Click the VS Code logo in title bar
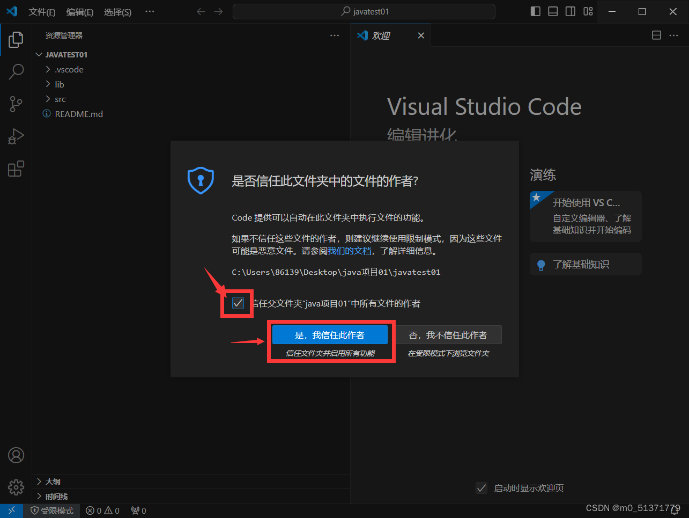689x518 pixels. [12, 11]
